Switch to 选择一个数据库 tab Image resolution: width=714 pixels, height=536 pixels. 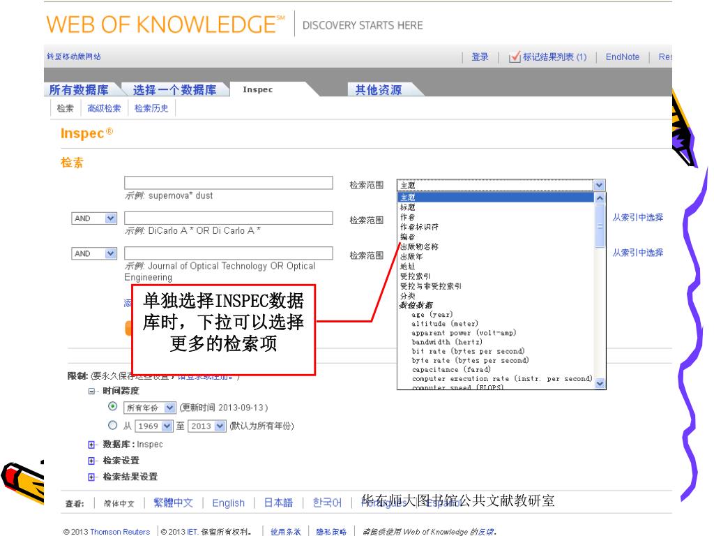point(174,90)
